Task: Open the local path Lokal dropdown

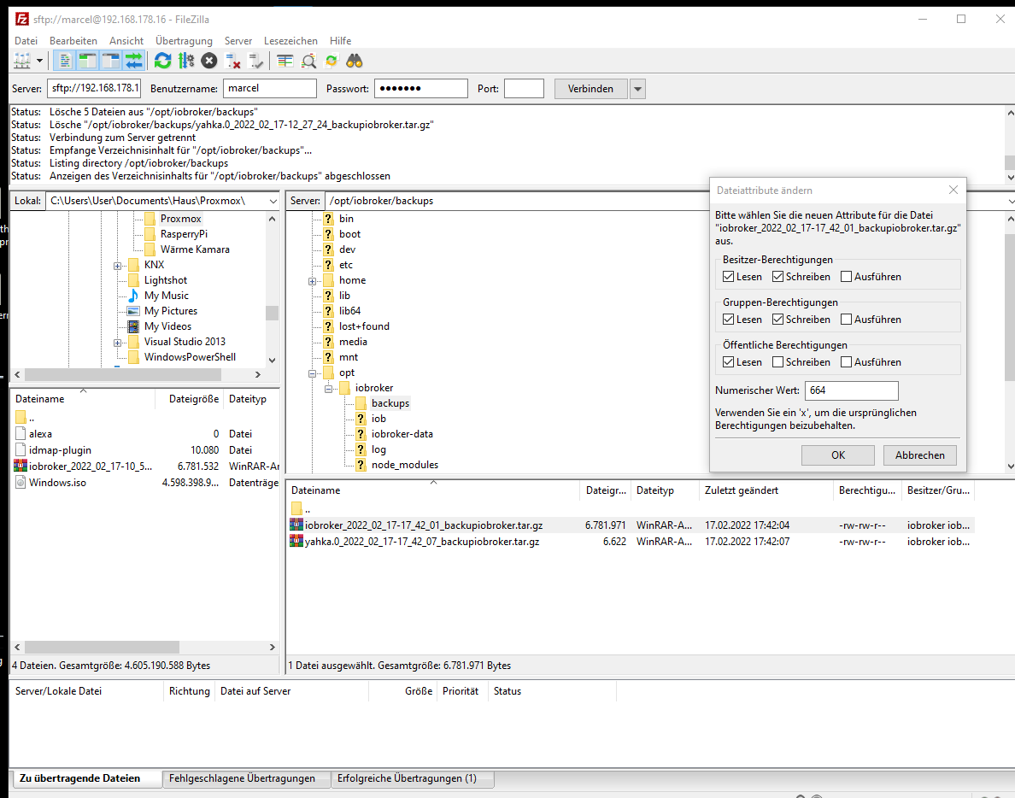Action: 273,202
